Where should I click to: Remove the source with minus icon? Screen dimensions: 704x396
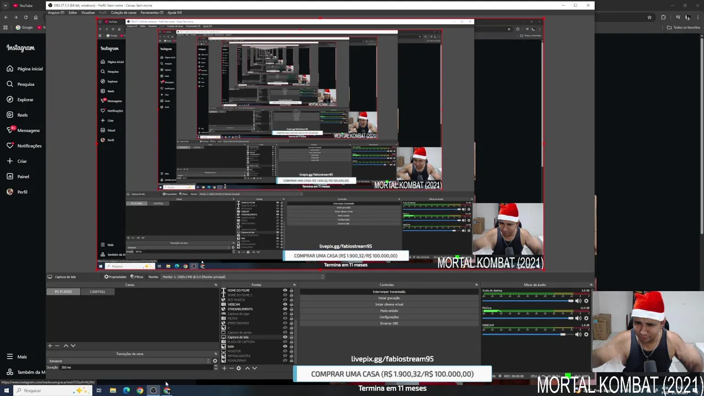[x=232, y=368]
